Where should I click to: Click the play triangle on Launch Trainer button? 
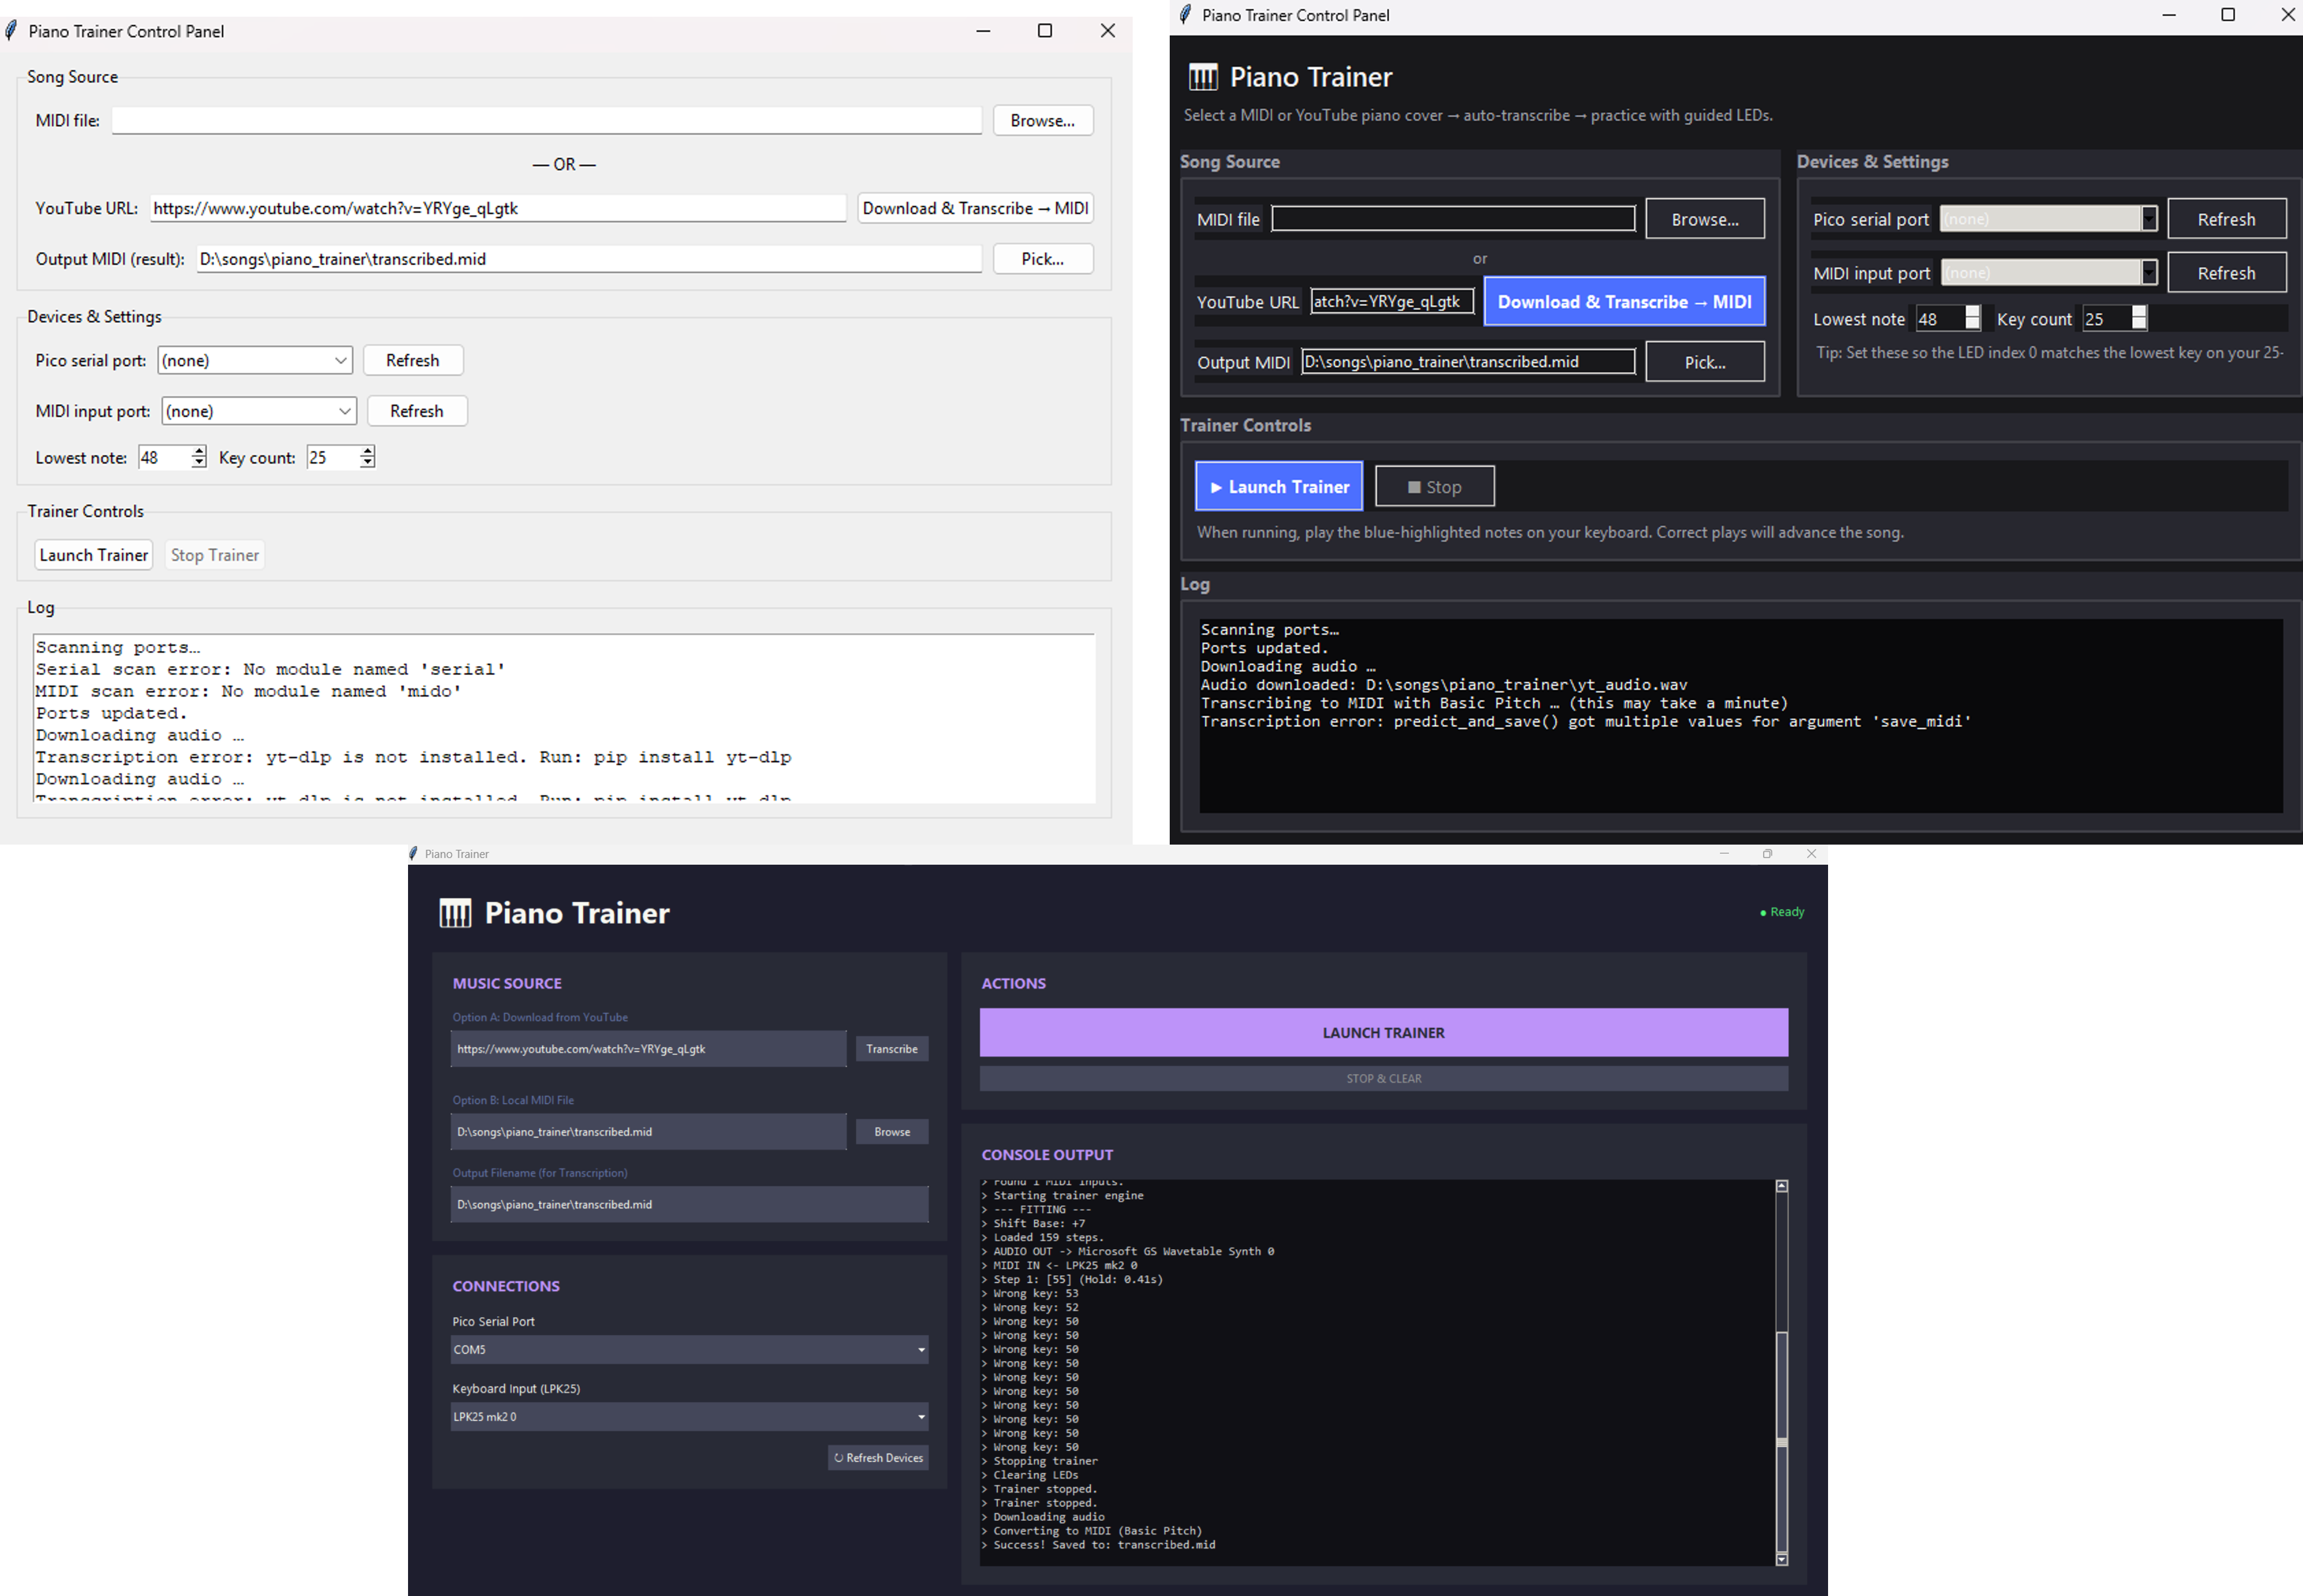tap(1216, 487)
